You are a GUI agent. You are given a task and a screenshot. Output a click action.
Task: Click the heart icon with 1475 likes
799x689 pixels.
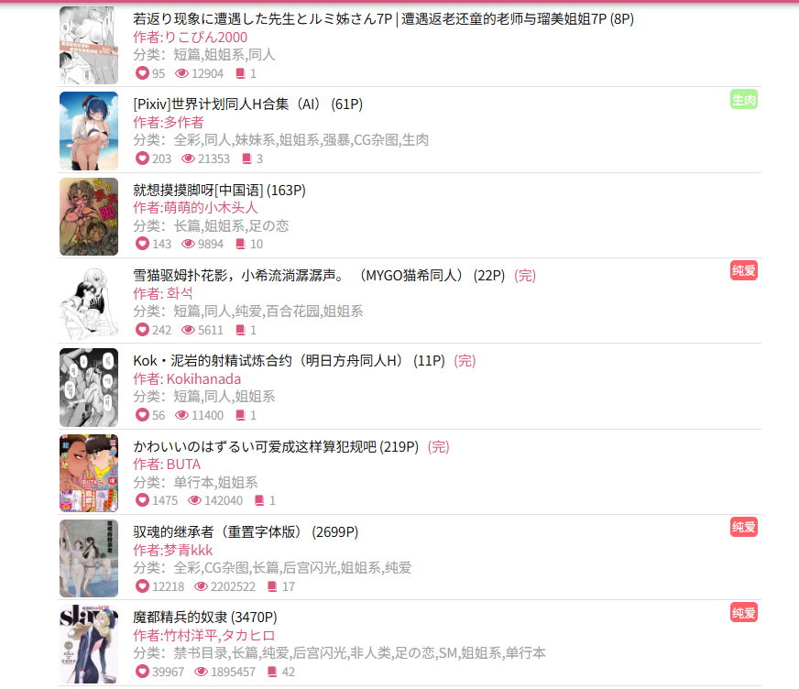click(142, 500)
